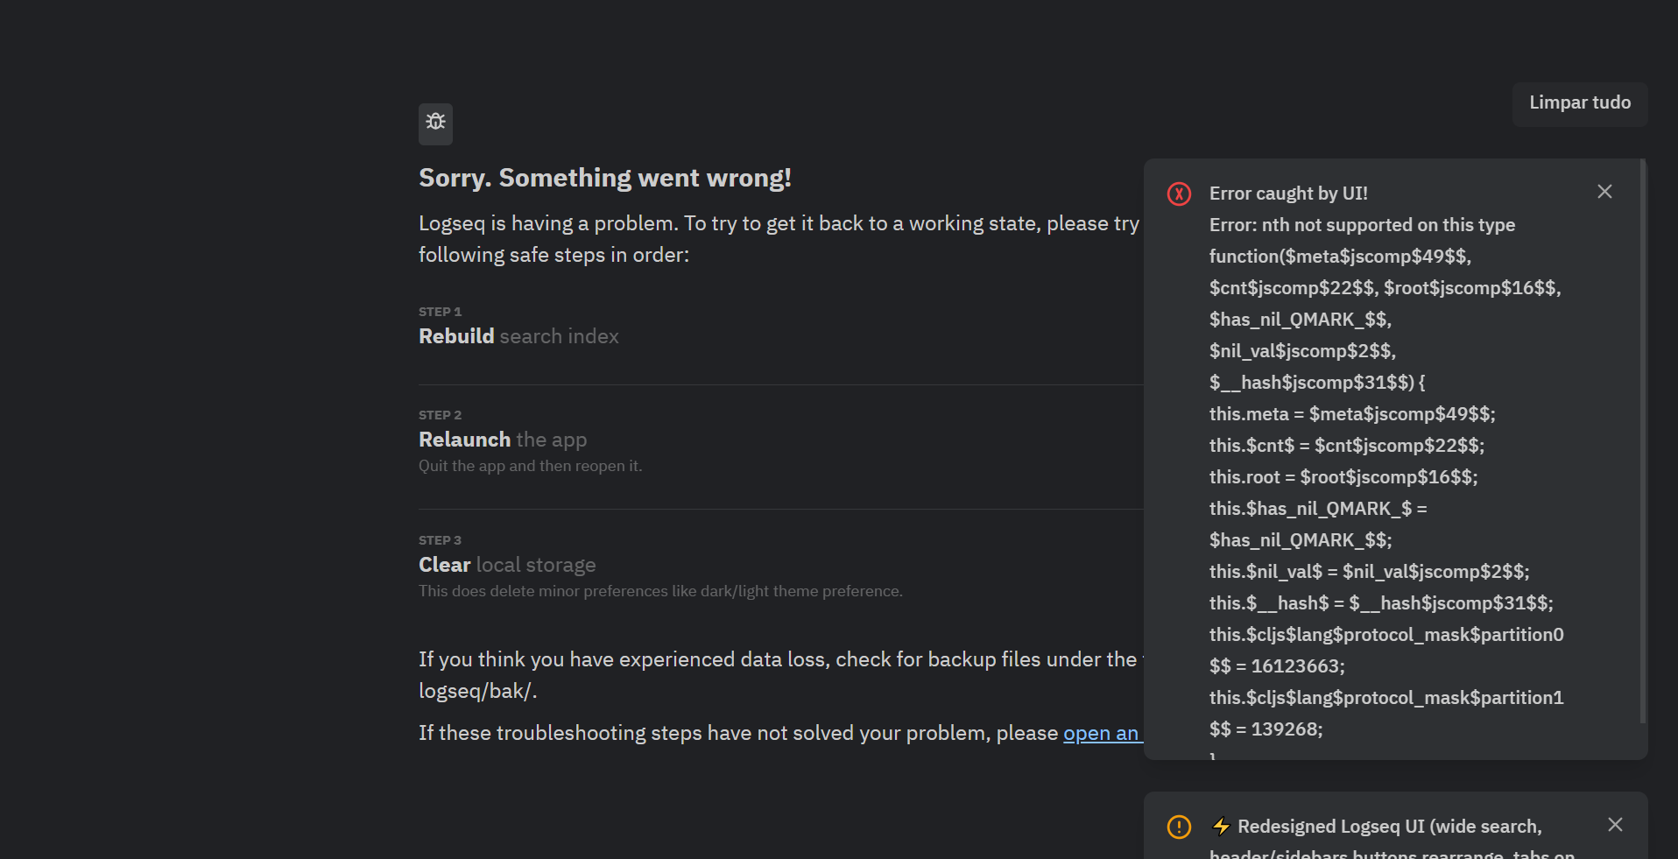
Task: Click the lightning bolt icon next to Redesigned Logseq UI
Action: pos(1220,826)
